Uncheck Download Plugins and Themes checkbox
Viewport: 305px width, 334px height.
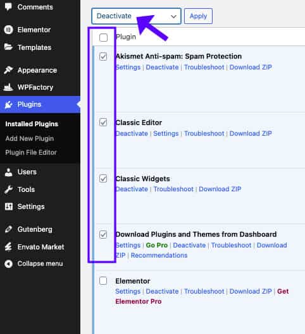[103, 234]
